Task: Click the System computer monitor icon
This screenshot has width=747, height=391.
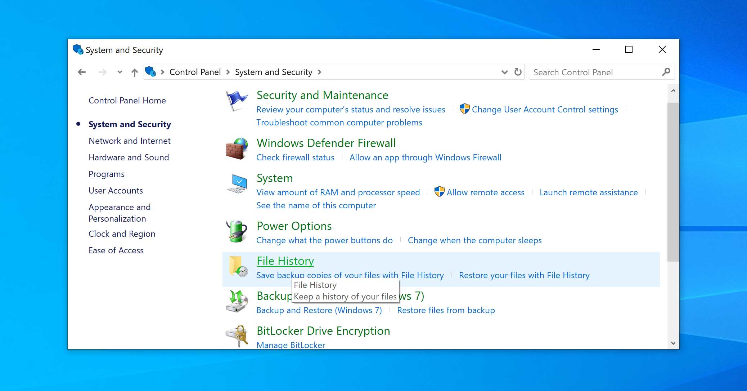Action: (237, 184)
